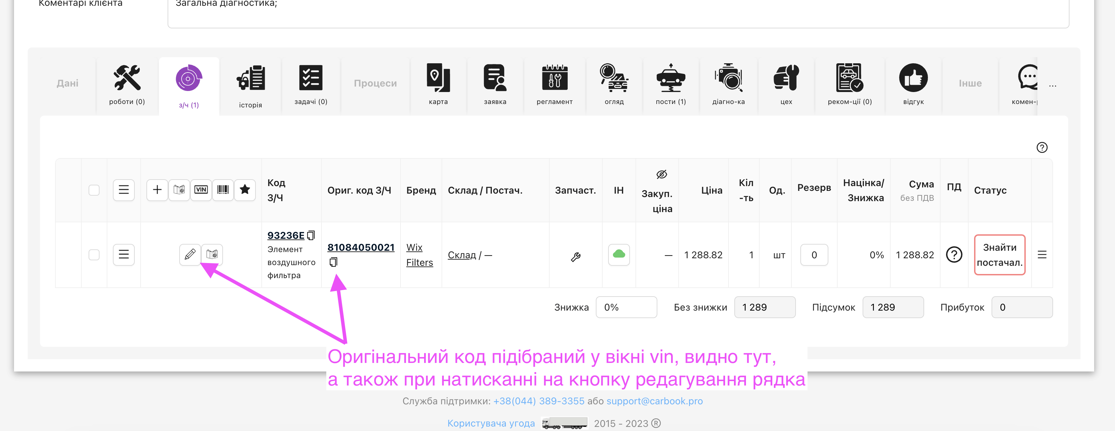Click the plus add part button
This screenshot has height=431, width=1115.
click(x=157, y=190)
